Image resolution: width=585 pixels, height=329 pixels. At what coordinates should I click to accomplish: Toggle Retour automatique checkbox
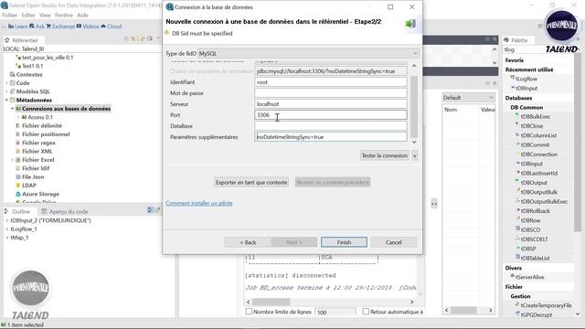[366, 311]
